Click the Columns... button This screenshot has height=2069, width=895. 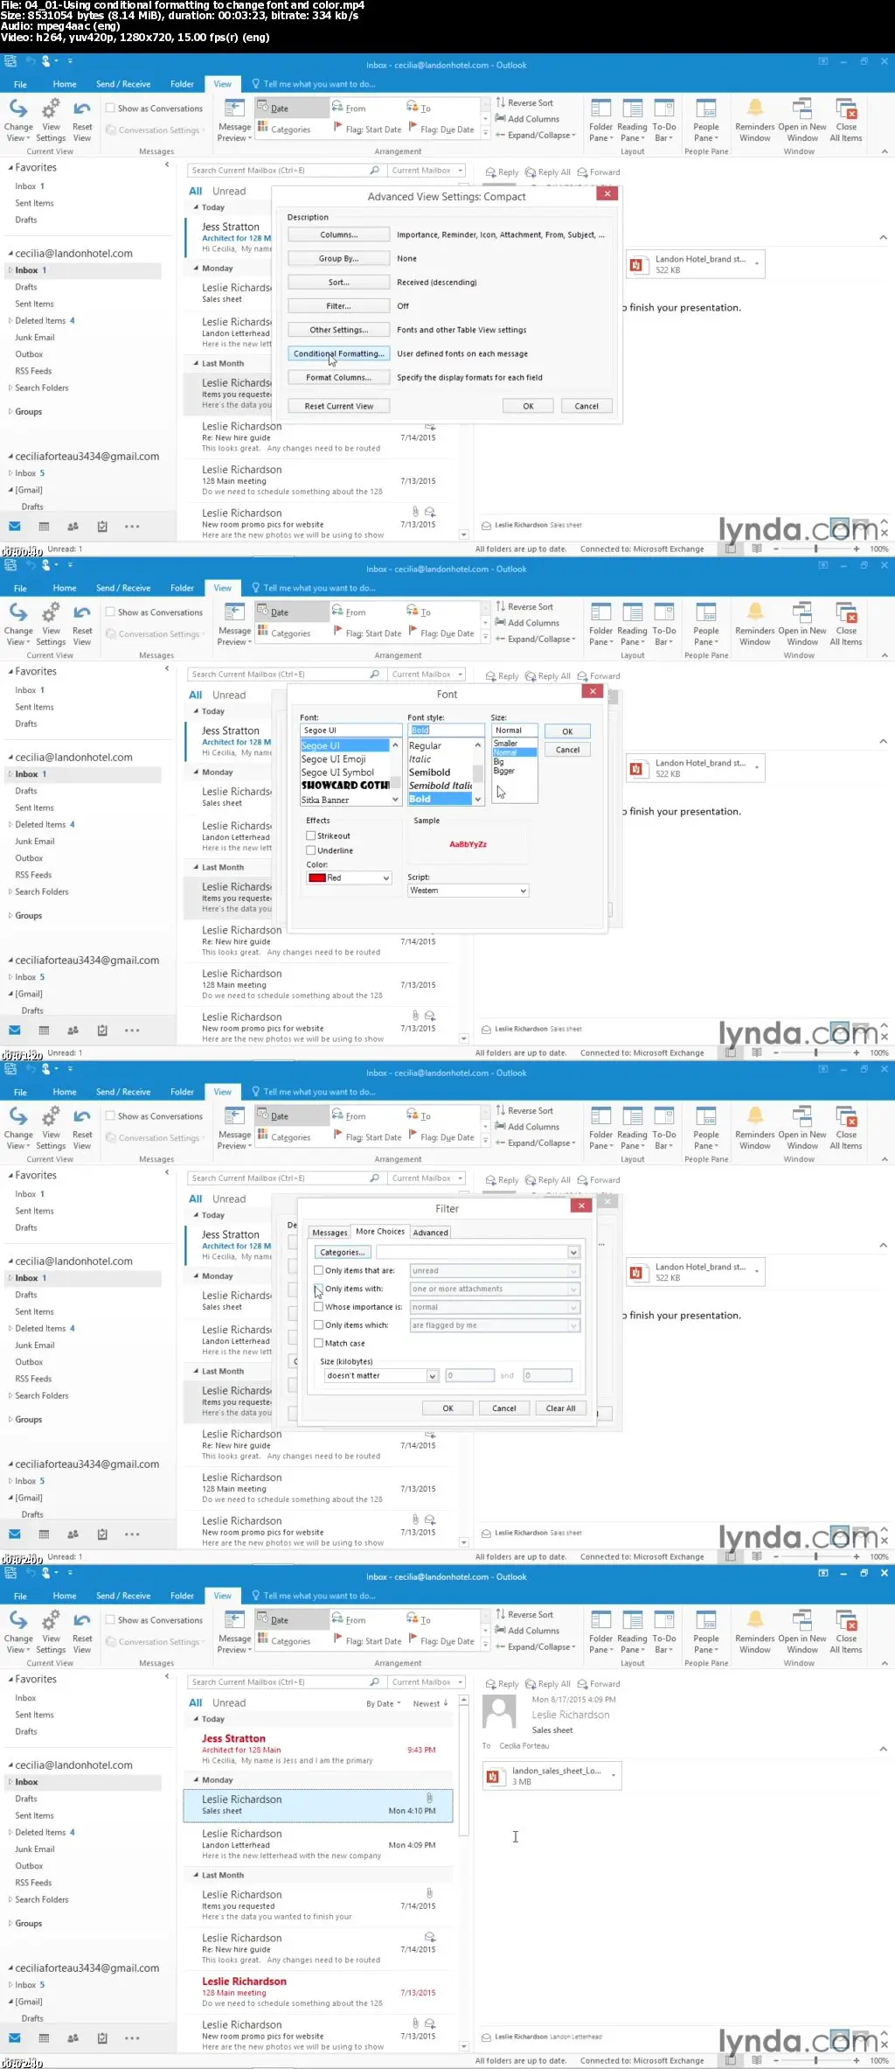(338, 234)
